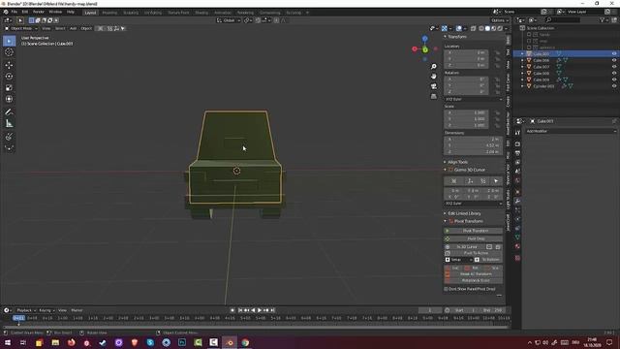Open the viewport Add menu
Image resolution: width=620 pixels, height=349 pixels.
point(74,28)
